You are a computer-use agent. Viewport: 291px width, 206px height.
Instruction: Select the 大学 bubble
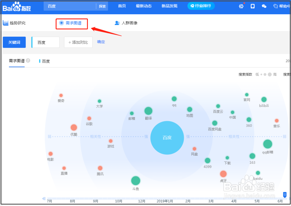tap(100, 101)
